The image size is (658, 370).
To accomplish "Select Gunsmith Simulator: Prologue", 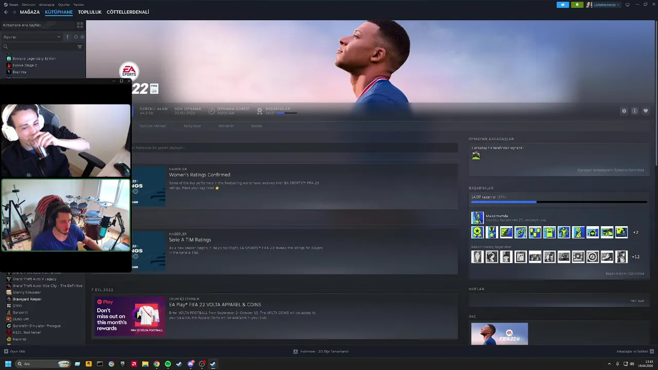I will (36, 326).
